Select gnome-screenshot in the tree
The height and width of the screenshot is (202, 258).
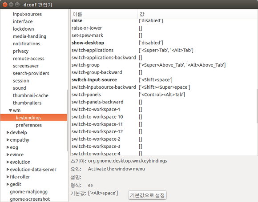tap(30, 199)
